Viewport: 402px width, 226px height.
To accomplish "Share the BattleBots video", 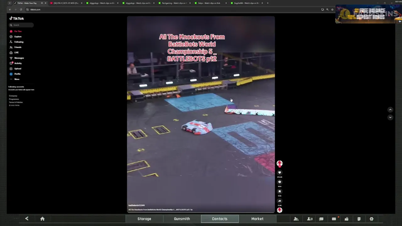I will 280,201.
